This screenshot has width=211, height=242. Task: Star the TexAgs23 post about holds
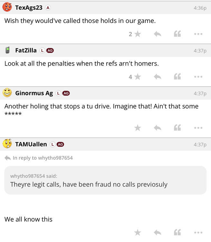pos(138,34)
